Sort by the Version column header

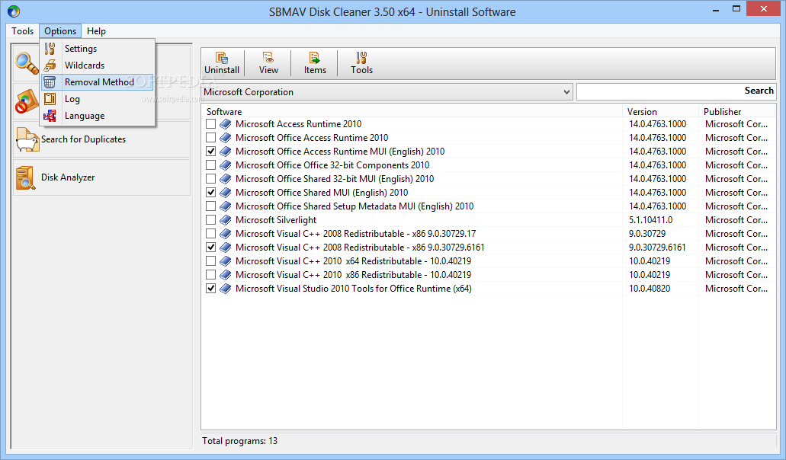click(x=661, y=112)
